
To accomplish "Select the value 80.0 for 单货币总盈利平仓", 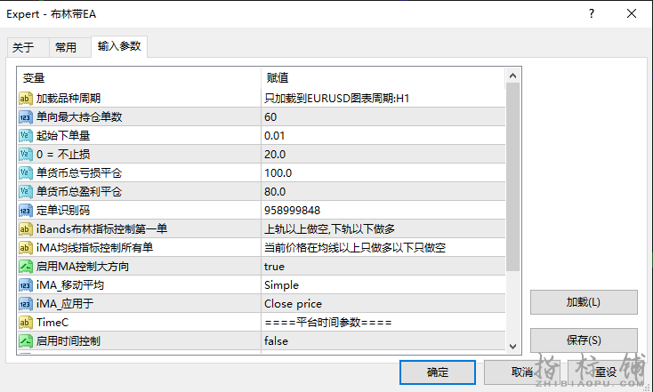I will click(275, 192).
